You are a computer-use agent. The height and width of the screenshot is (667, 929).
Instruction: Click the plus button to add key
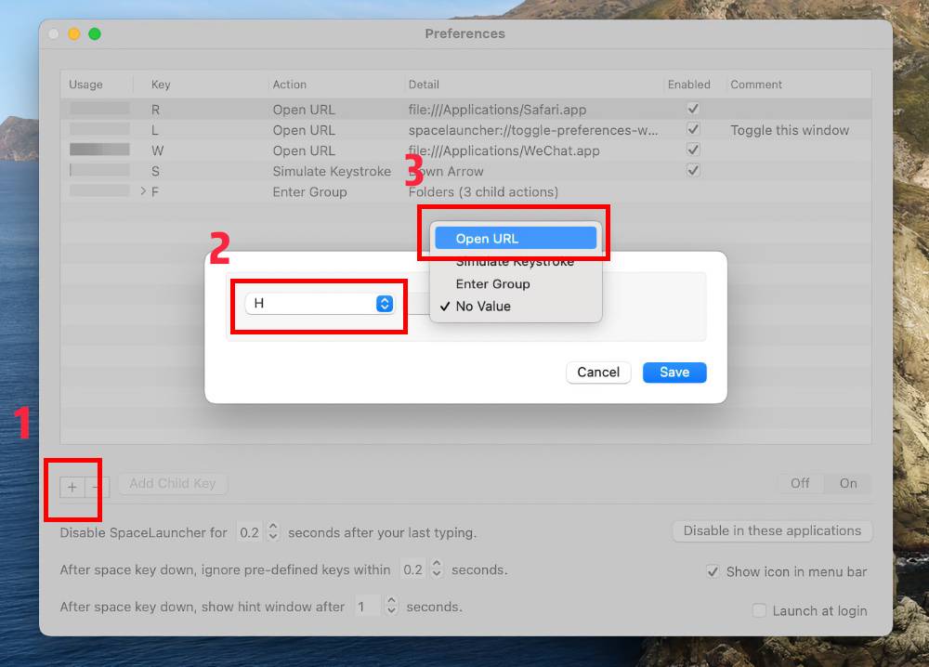[72, 486]
